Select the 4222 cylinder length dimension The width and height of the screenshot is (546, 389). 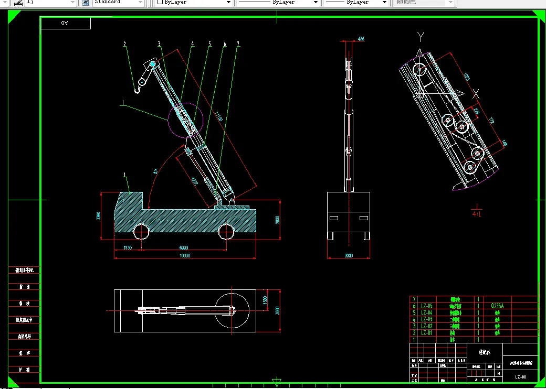click(195, 181)
